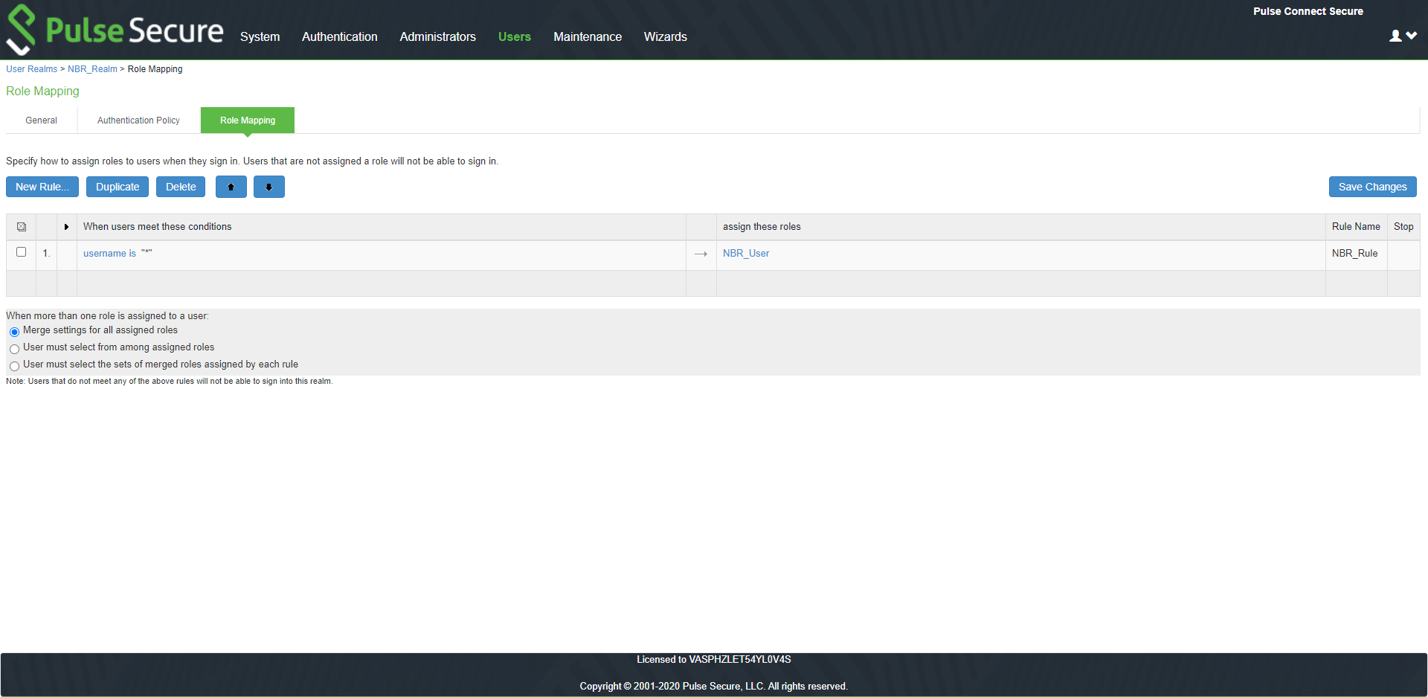1428x697 pixels.
Task: Expand conditions with header triangle
Action: coord(66,227)
